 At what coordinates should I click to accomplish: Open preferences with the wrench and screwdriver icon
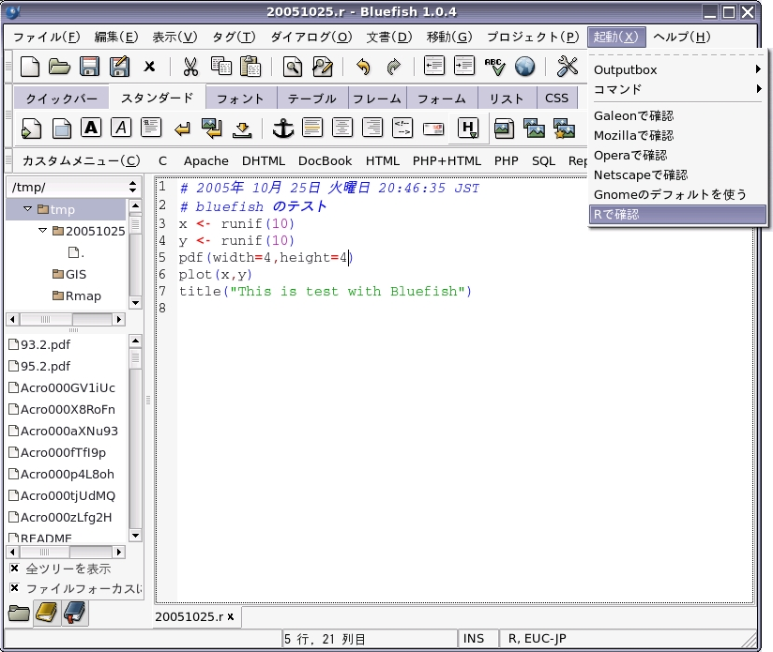click(x=568, y=67)
